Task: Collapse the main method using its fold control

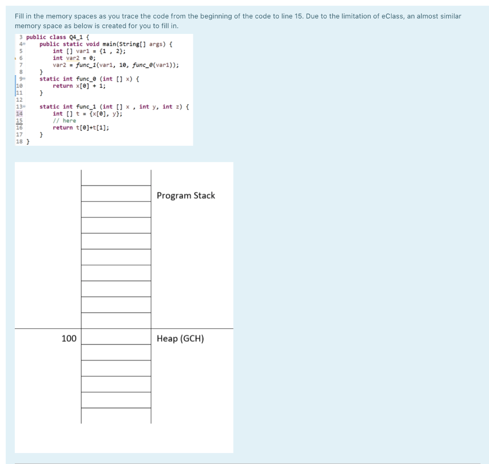Action: (x=24, y=44)
